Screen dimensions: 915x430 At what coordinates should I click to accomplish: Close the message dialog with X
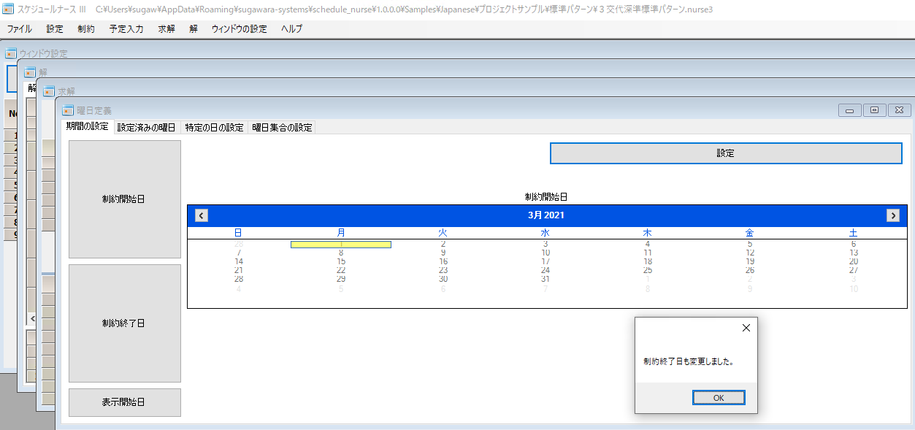pos(746,328)
